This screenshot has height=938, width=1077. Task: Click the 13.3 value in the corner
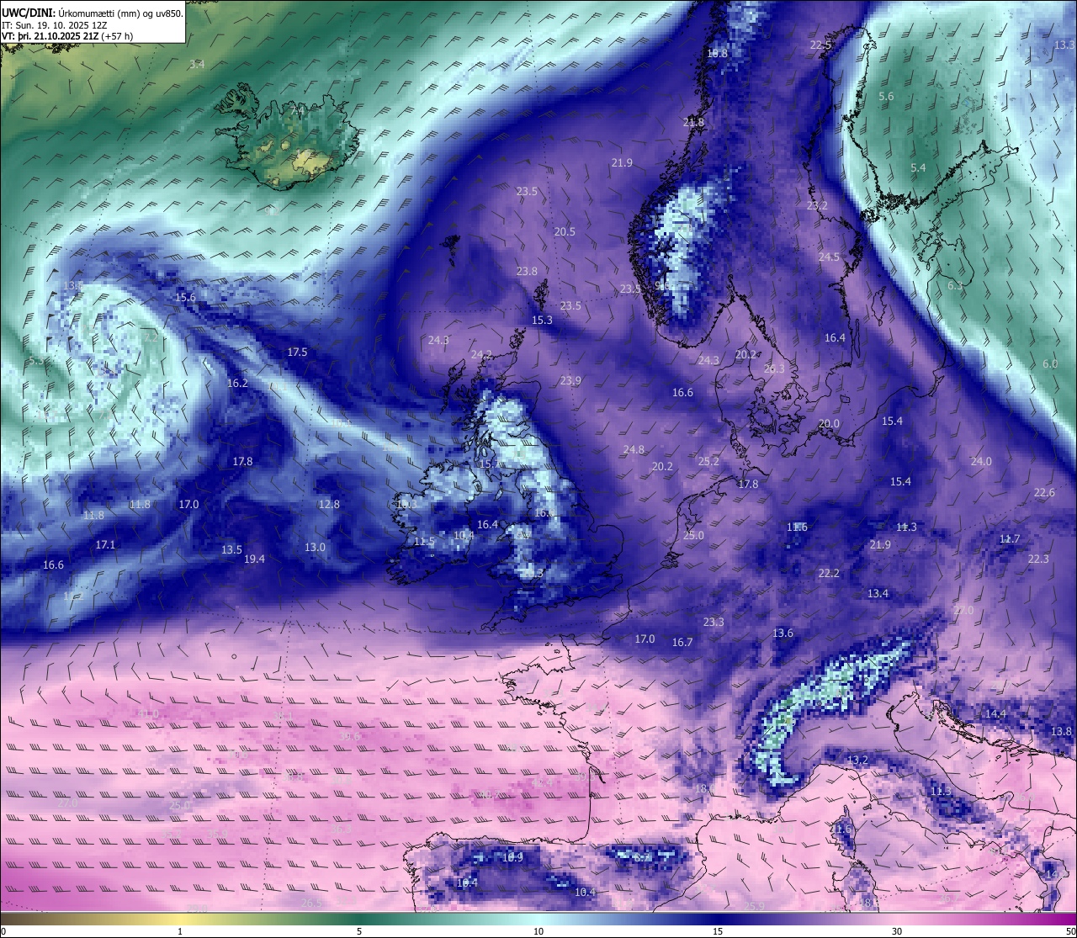[x=1064, y=45]
